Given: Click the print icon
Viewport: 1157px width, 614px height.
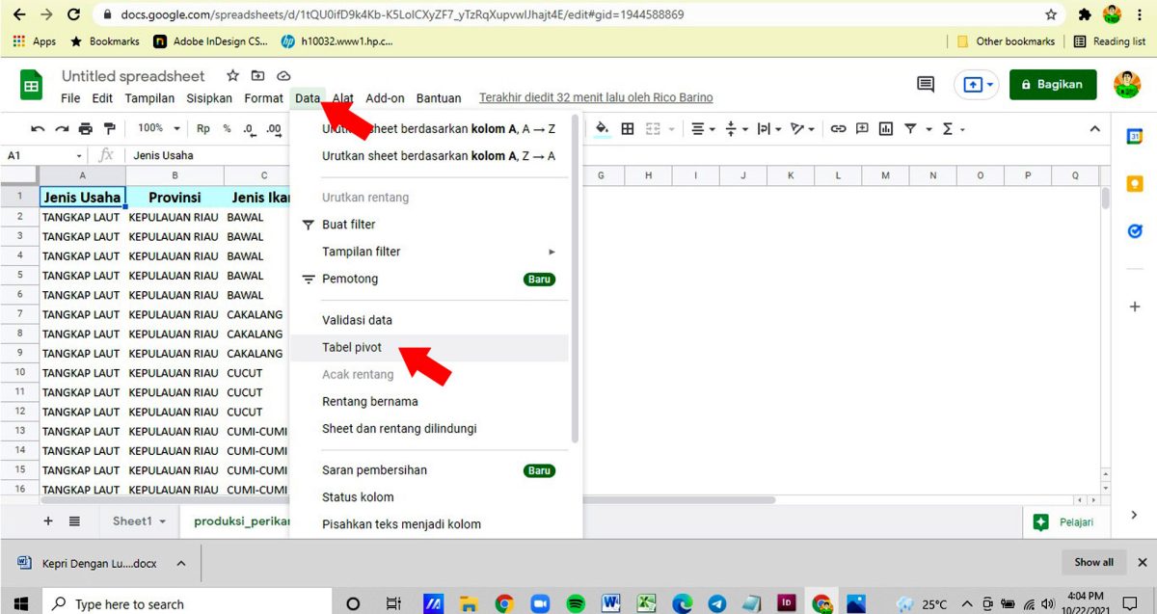Looking at the screenshot, I should (x=85, y=128).
